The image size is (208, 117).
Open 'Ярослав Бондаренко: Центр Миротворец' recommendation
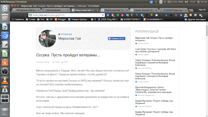click(x=153, y=90)
